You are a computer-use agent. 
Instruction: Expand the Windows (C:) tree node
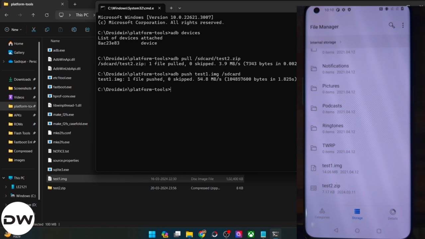[x=6, y=196]
